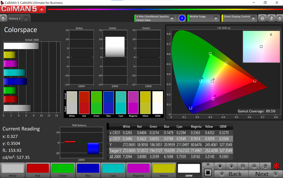Screen dimensions: 283x178
Task: Click the blue bar in DeltaE 2000 chart
Action: 15,82
